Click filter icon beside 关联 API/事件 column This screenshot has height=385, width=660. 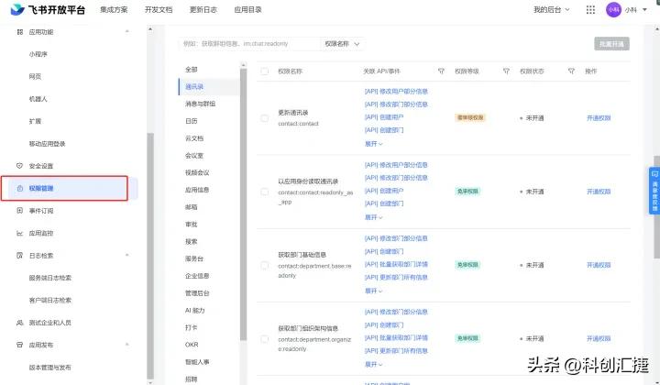click(x=441, y=71)
